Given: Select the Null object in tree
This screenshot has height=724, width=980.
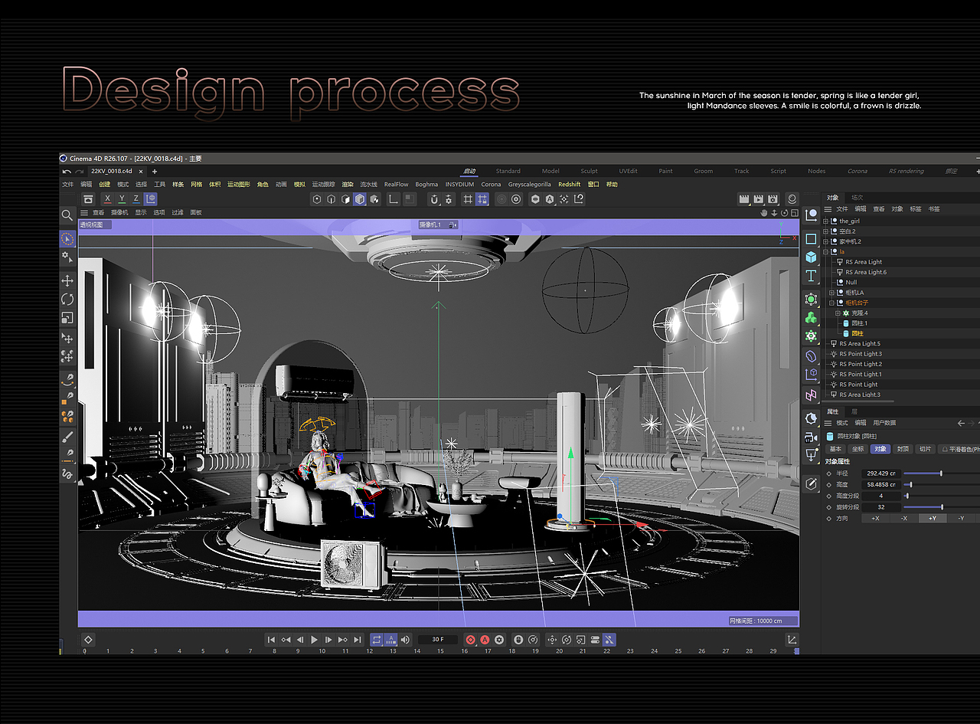Looking at the screenshot, I should 851,283.
